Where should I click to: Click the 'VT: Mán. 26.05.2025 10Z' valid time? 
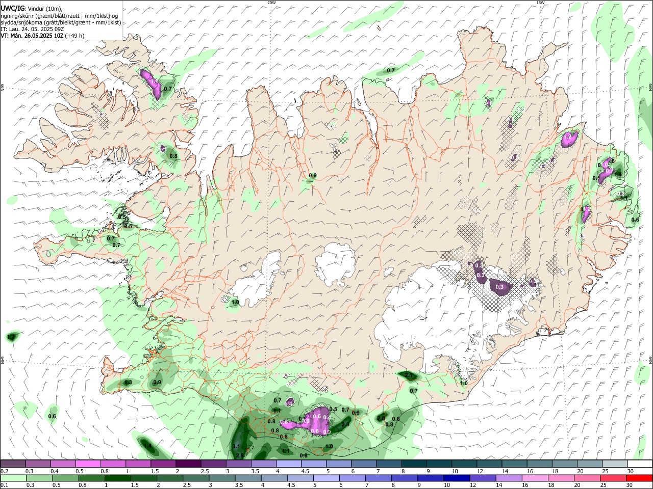point(32,36)
